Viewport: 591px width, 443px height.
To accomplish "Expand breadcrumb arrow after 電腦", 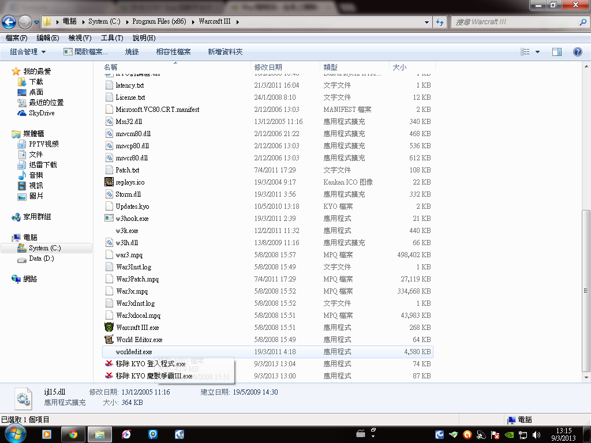I will tap(83, 22).
